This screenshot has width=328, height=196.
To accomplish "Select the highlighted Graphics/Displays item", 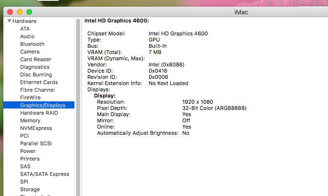I will pyautogui.click(x=43, y=105).
